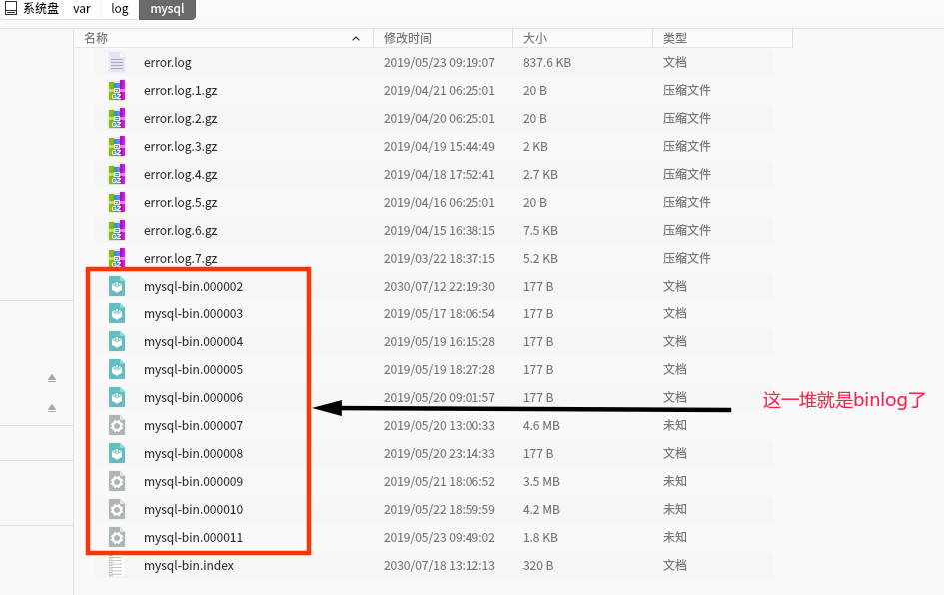The image size is (944, 595).
Task: Click the mysql-bin.000010 gear icon
Action: pos(117,509)
